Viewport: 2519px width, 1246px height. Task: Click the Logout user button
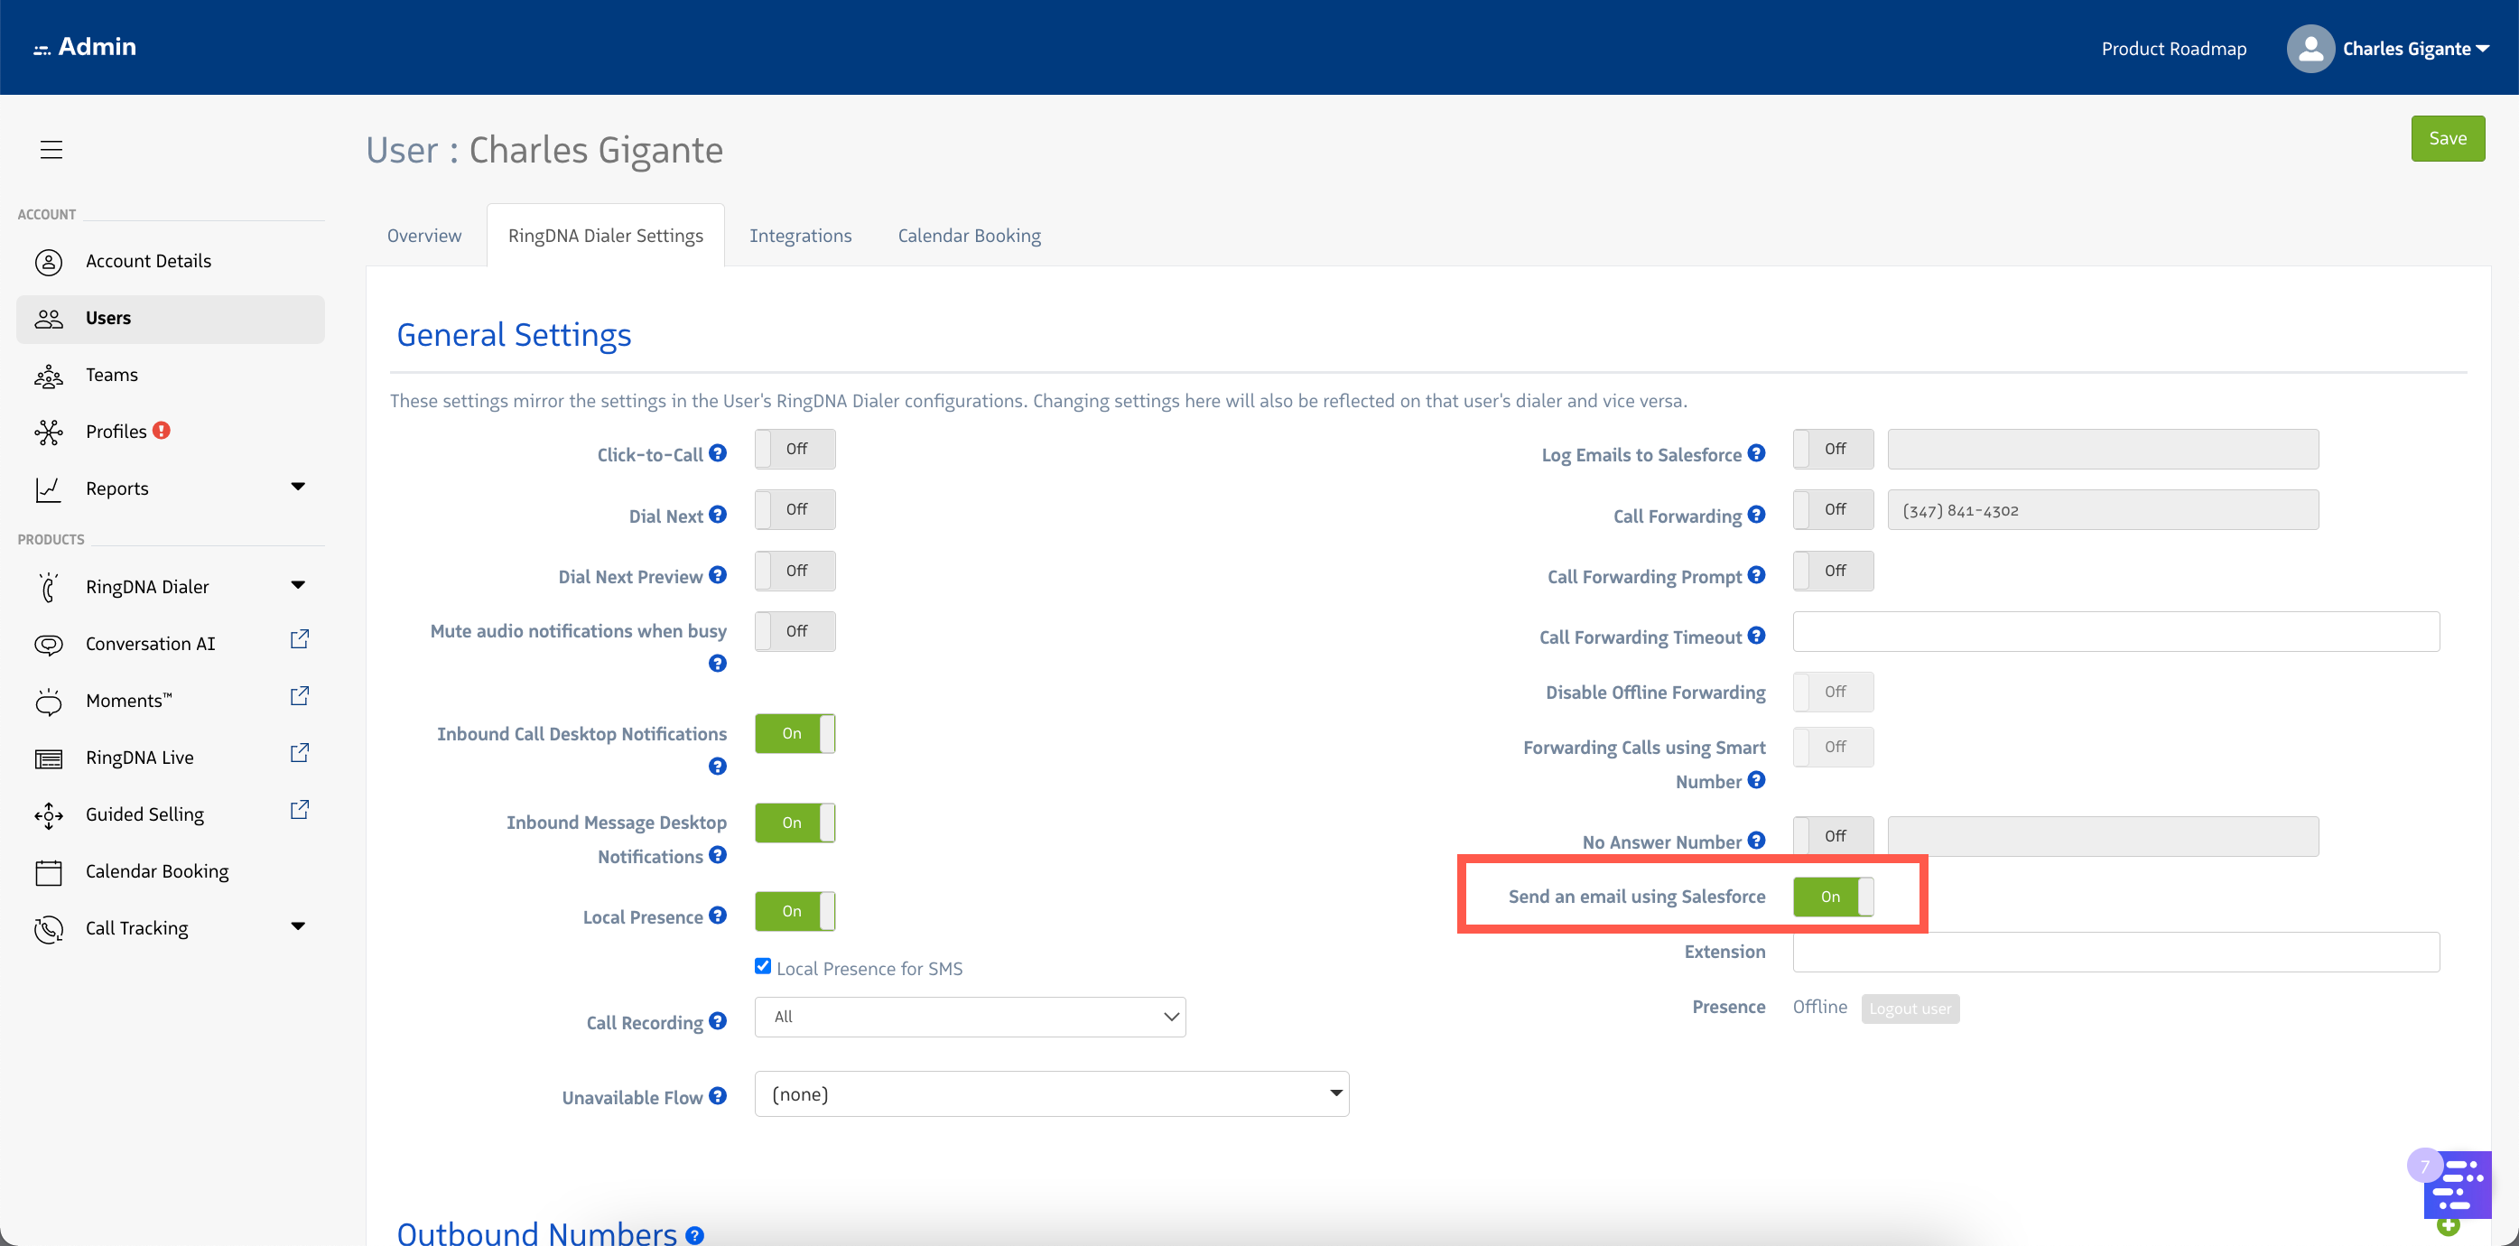1910,1009
